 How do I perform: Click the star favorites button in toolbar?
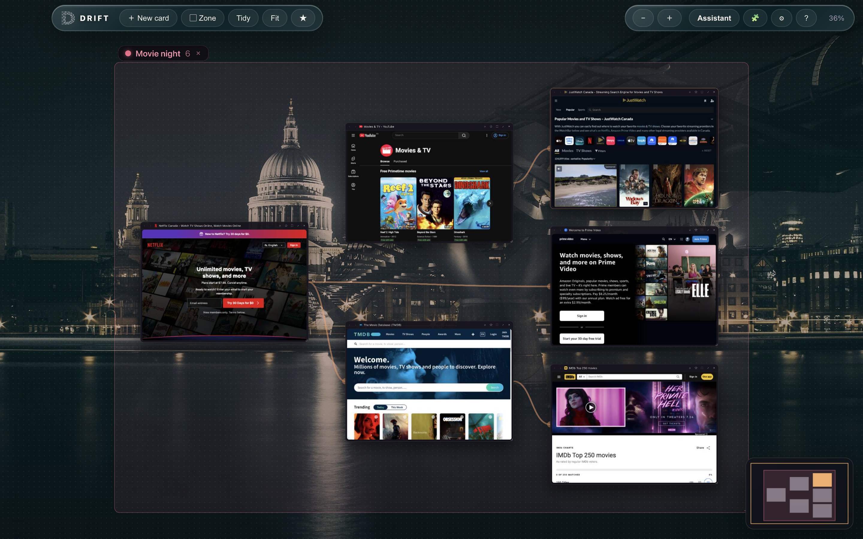[303, 18]
